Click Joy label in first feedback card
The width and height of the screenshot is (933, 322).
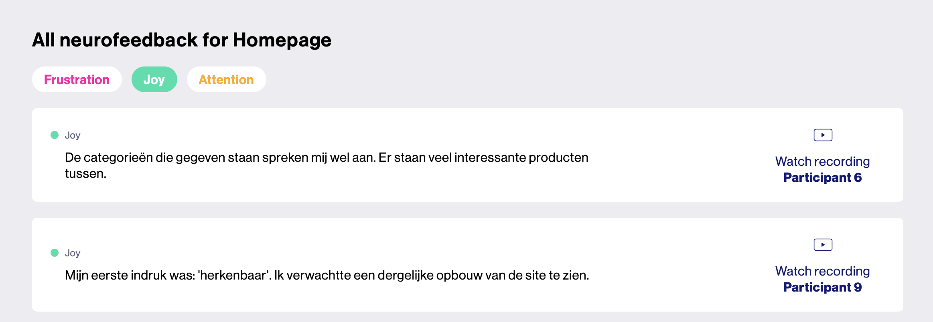[73, 135]
